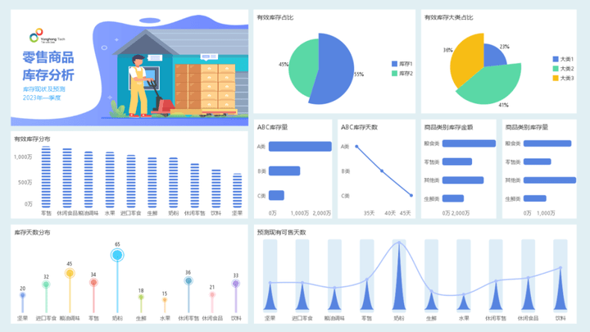Click the 进口零食 lollipop marker labeled 32
The image size is (590, 332).
pyautogui.click(x=46, y=284)
